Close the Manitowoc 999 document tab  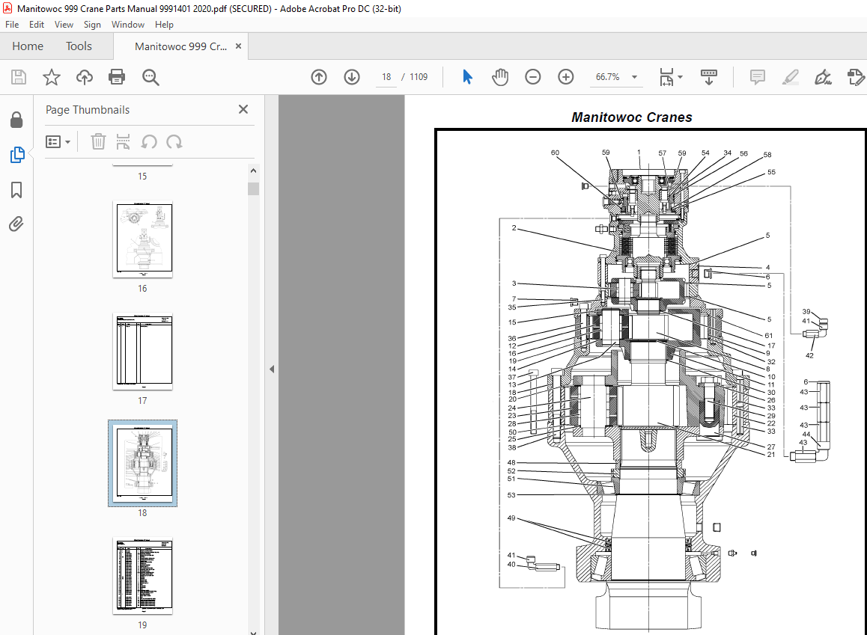pos(238,46)
